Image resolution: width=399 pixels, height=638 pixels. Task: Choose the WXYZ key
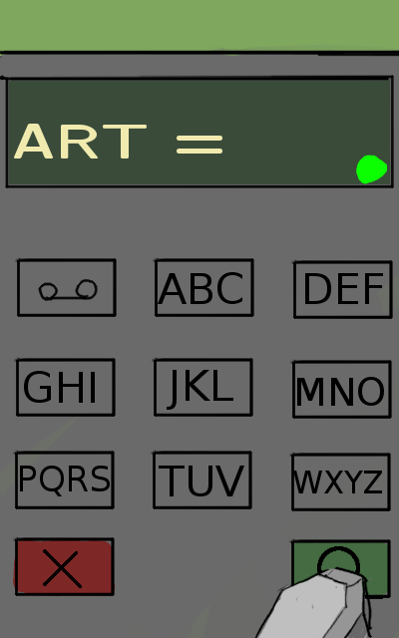(341, 481)
